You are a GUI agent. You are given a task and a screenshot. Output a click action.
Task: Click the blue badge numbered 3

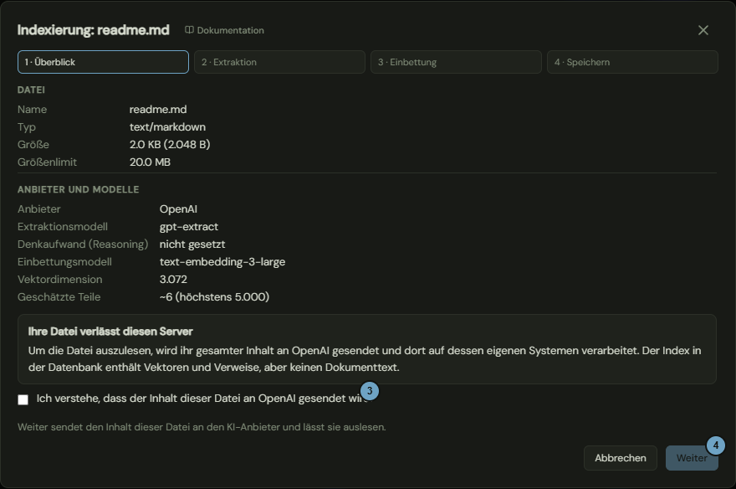pos(370,391)
